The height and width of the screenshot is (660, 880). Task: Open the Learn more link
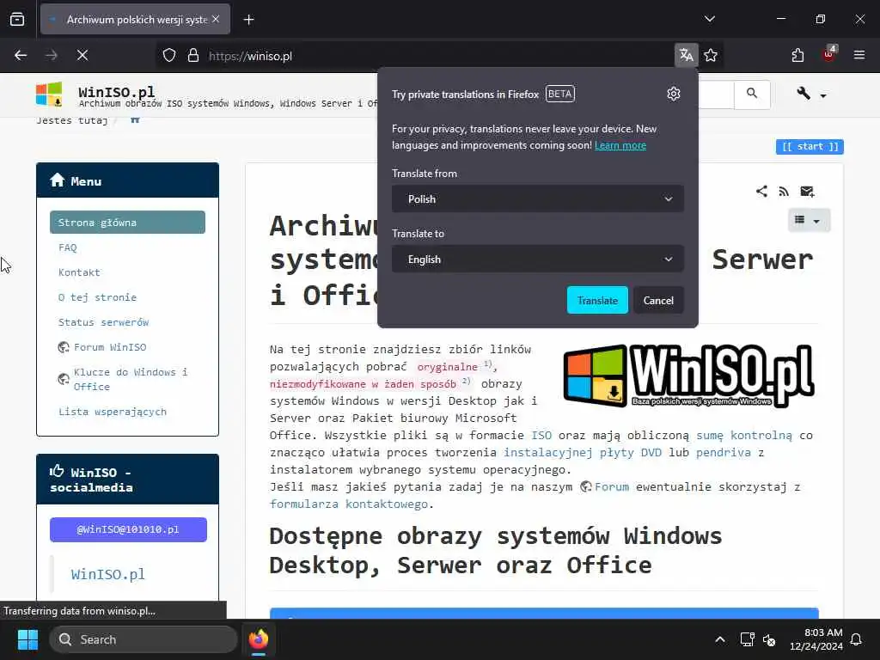click(x=620, y=145)
